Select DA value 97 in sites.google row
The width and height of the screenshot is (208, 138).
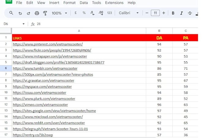[159, 111]
